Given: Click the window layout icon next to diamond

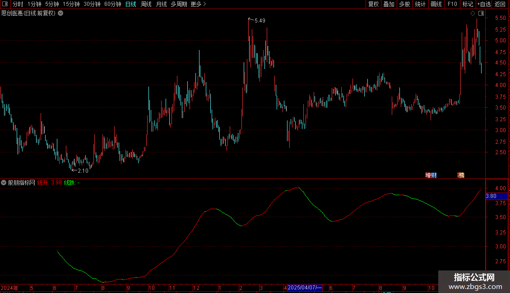Looking at the screenshot, I should (x=481, y=14).
